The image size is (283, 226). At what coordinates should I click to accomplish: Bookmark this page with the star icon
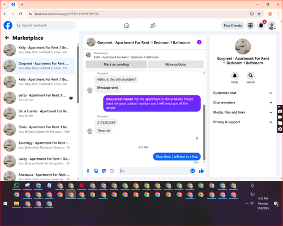259,14
